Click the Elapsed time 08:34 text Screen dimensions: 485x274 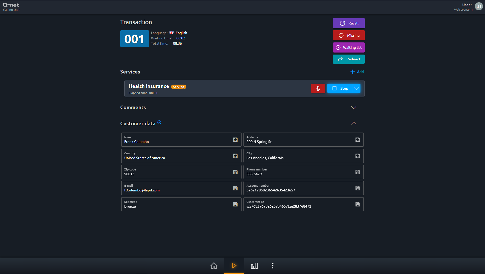click(x=143, y=93)
